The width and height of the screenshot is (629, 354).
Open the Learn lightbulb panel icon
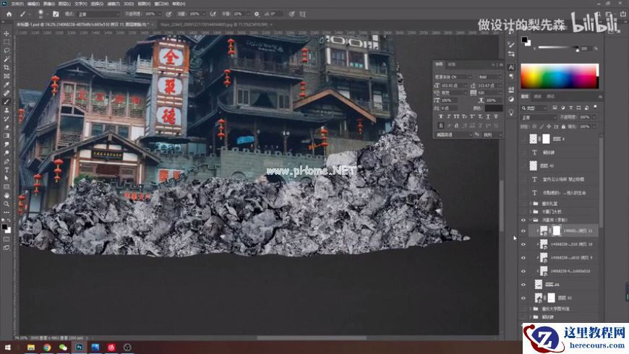511,113
